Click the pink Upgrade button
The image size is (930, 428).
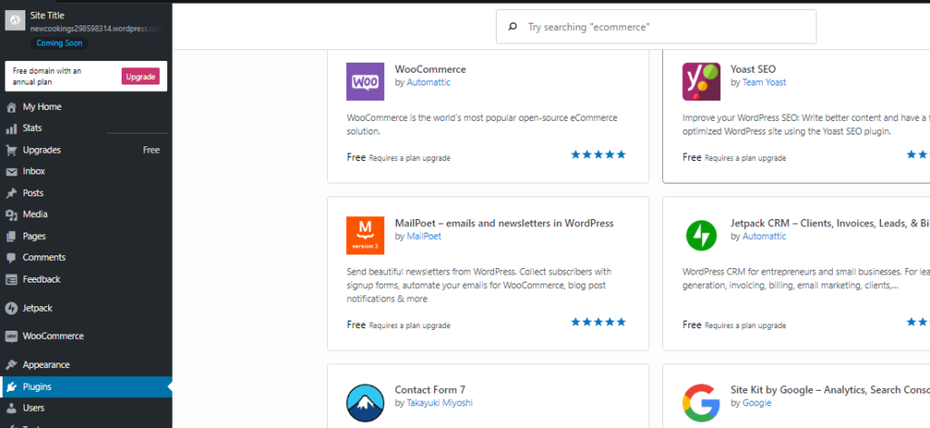pyautogui.click(x=141, y=76)
